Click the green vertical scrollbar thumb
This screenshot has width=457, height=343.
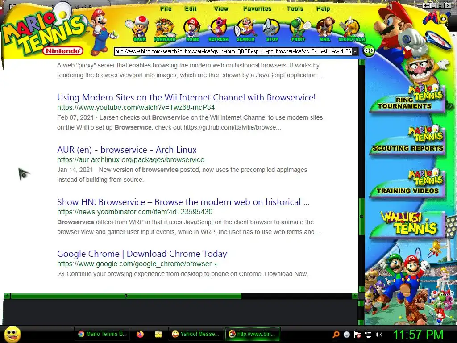click(361, 217)
